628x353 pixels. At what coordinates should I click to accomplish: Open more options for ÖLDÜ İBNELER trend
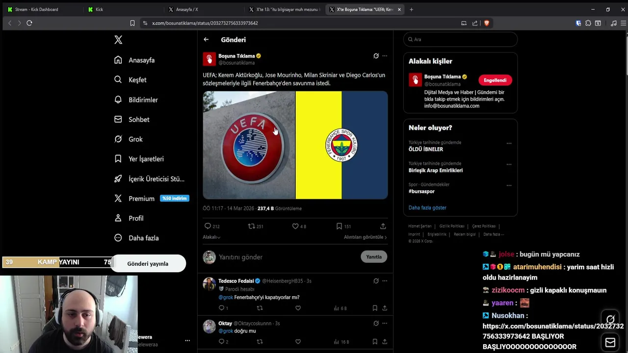[509, 144]
